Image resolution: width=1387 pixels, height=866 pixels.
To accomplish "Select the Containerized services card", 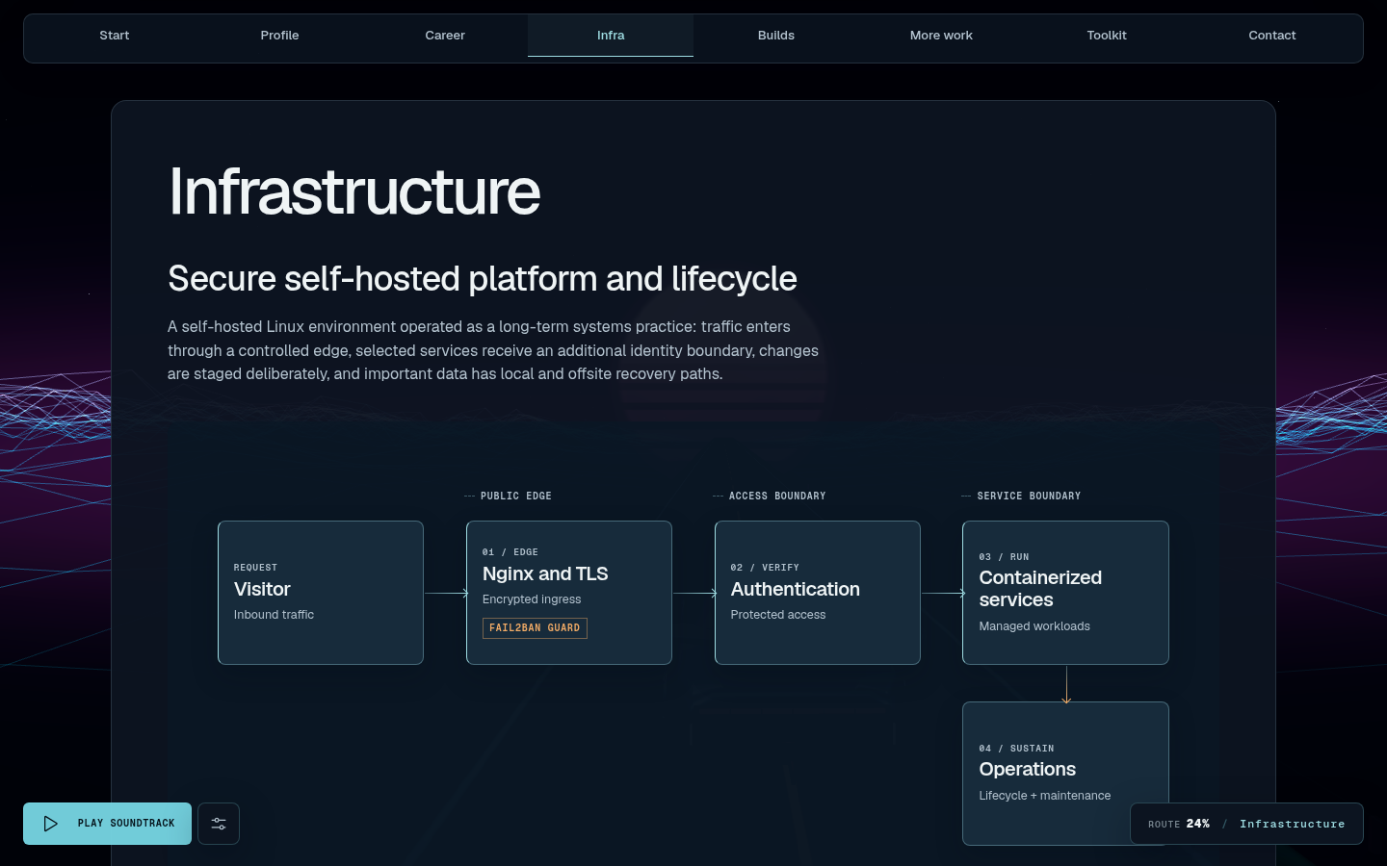I will pyautogui.click(x=1065, y=593).
